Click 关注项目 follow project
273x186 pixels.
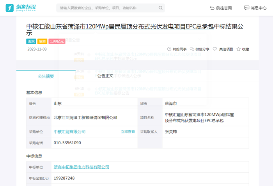pos(226,49)
